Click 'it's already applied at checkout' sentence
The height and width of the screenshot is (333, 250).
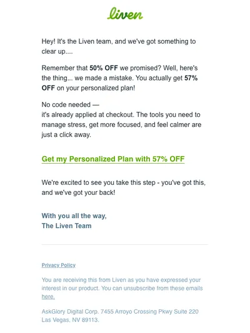point(87,114)
